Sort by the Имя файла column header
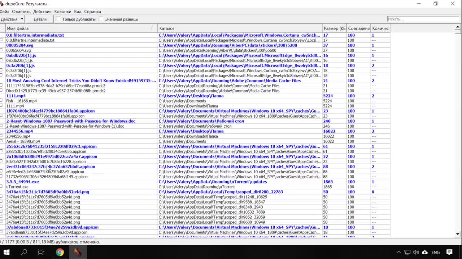The height and width of the screenshot is (259, 462). point(82,28)
